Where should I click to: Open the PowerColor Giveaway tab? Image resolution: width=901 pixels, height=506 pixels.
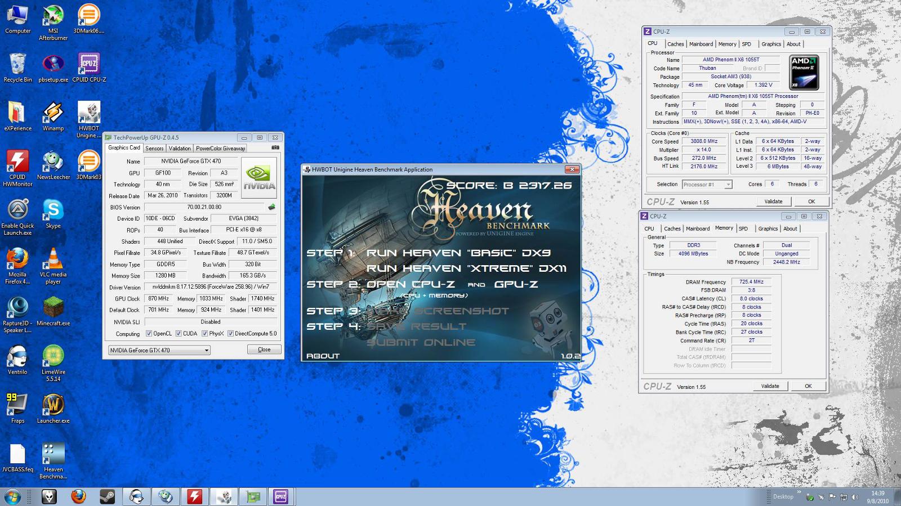[x=220, y=149]
